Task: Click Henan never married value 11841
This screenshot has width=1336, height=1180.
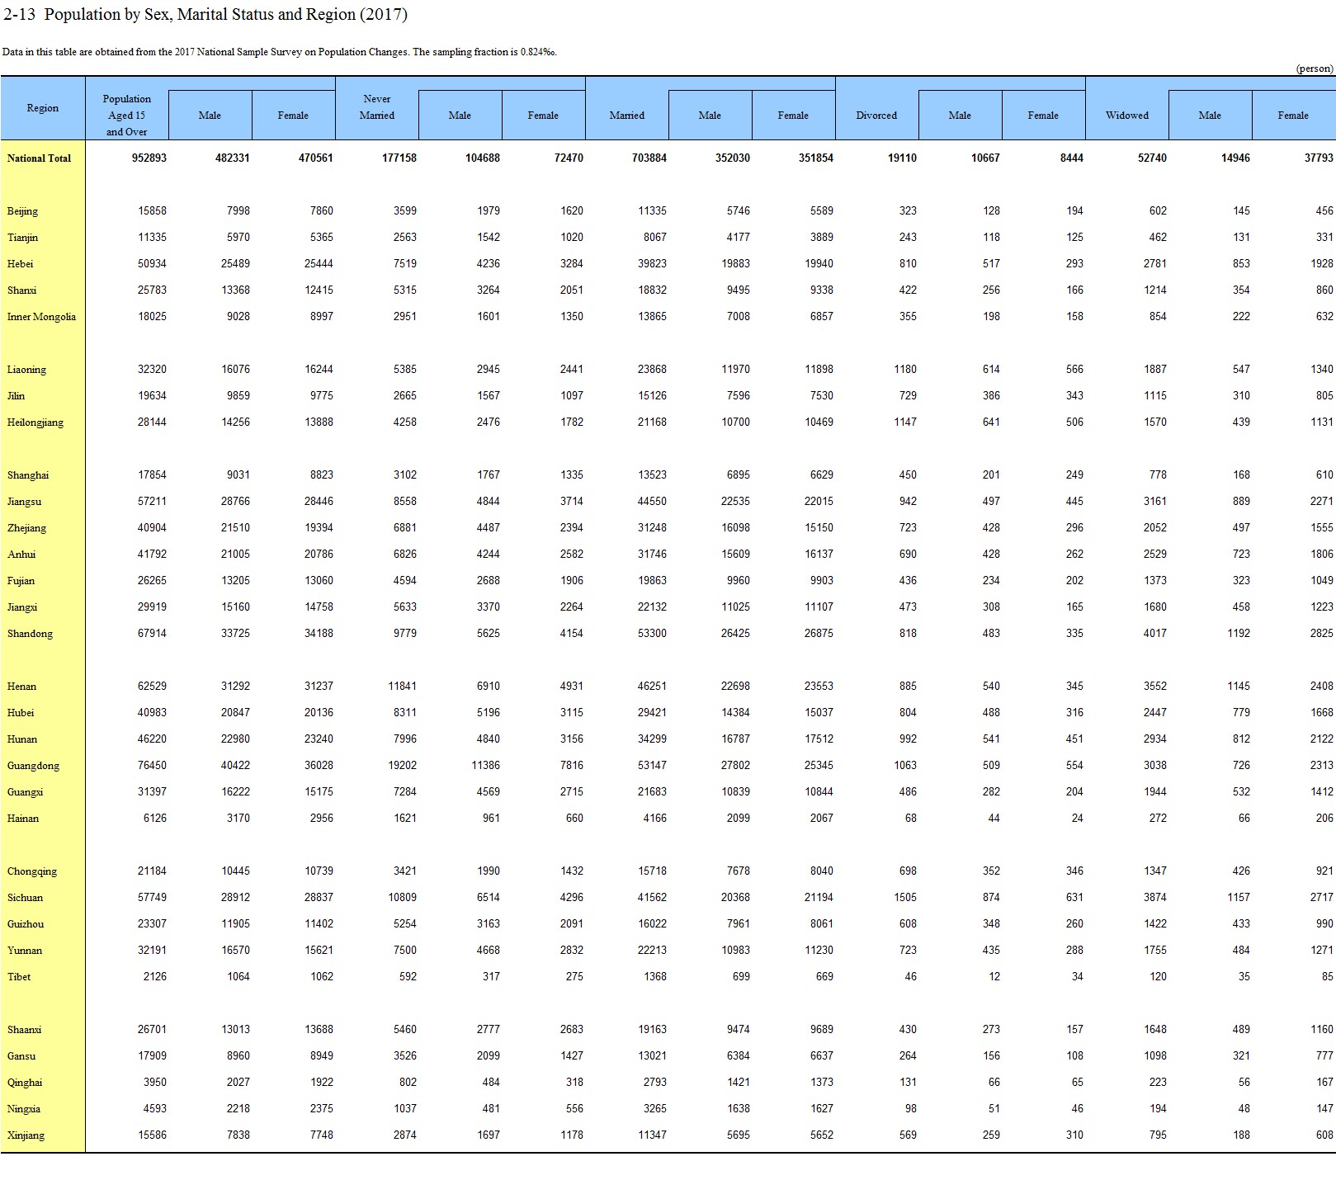Action: click(x=402, y=687)
